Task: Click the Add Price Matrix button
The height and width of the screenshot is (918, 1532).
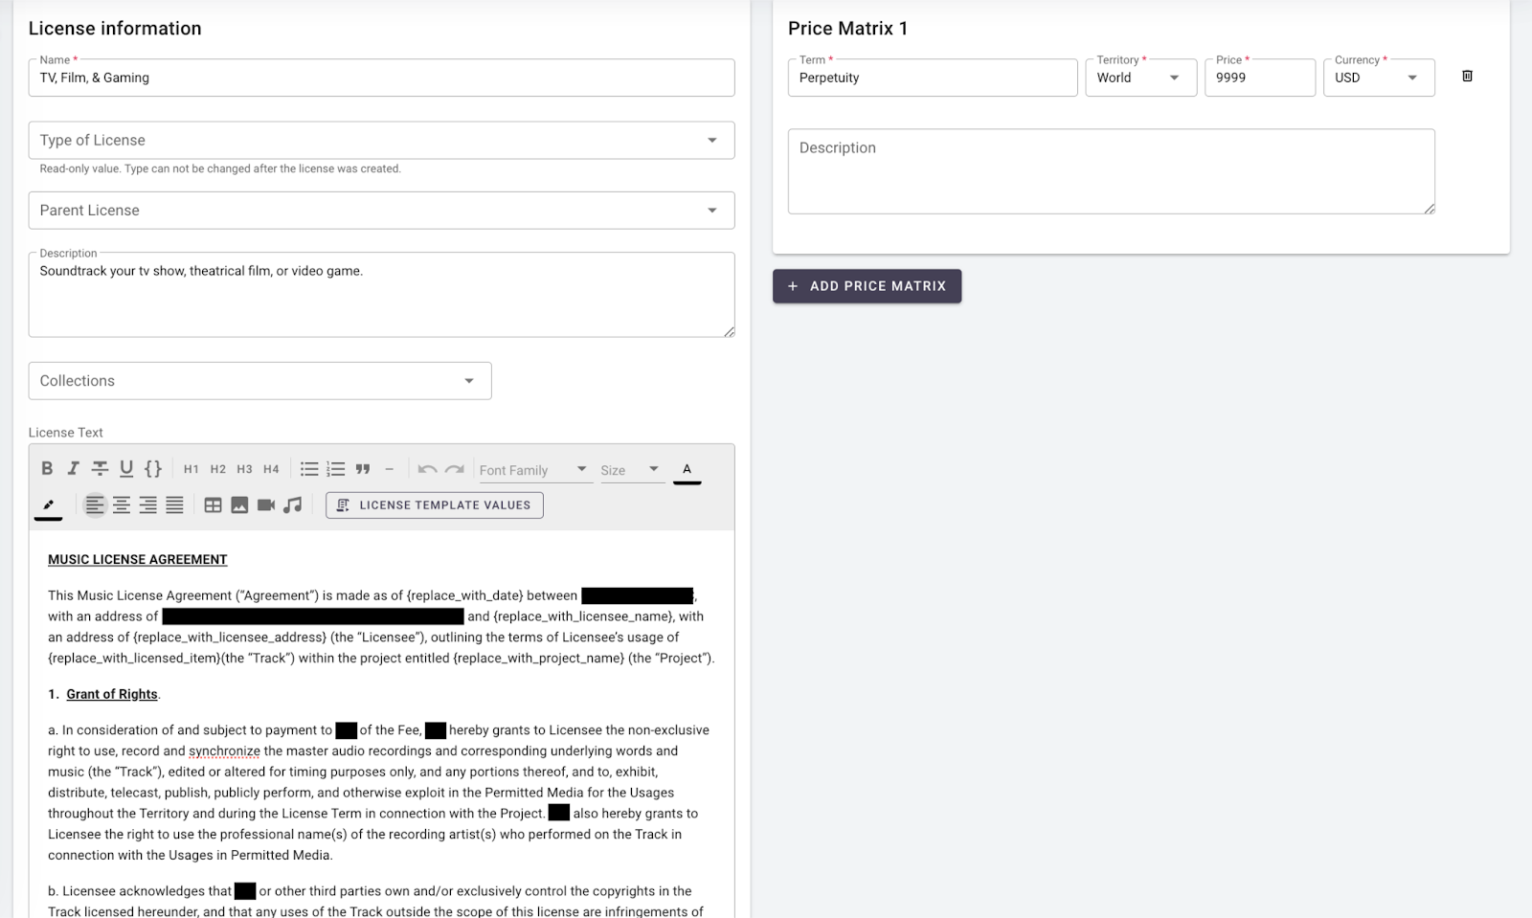Action: (x=867, y=286)
